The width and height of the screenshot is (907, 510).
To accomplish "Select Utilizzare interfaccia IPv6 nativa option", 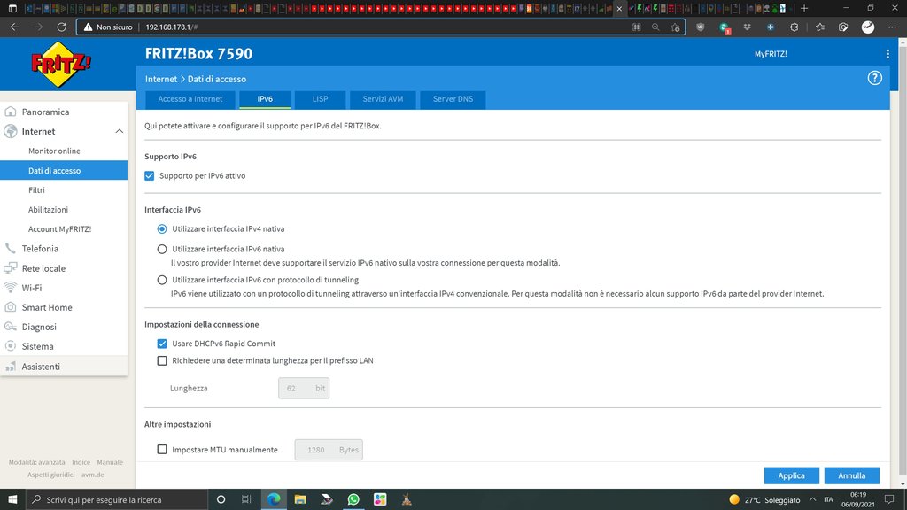I will point(162,249).
